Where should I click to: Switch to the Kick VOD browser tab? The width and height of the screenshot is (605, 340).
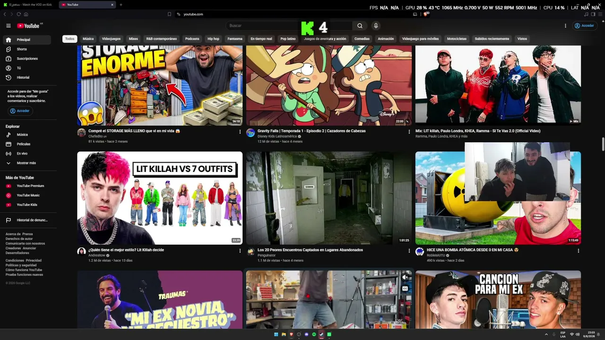[x=29, y=5]
